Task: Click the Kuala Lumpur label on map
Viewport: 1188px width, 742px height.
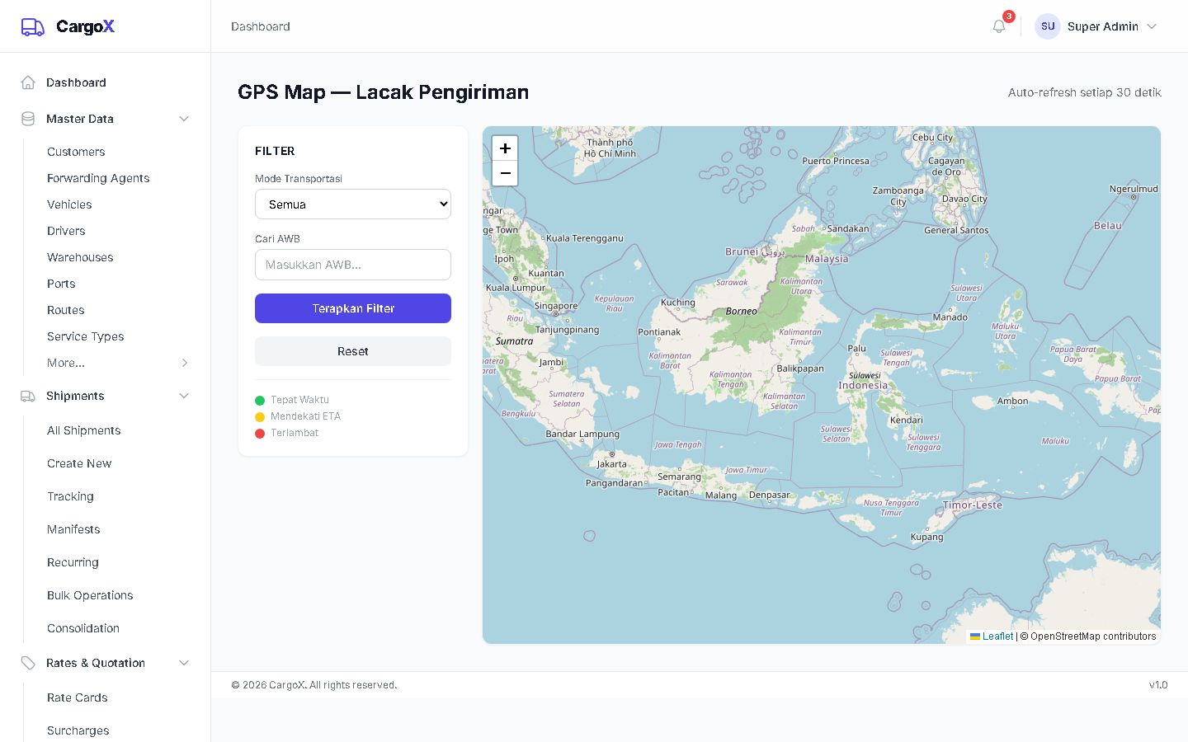Action: click(516, 288)
